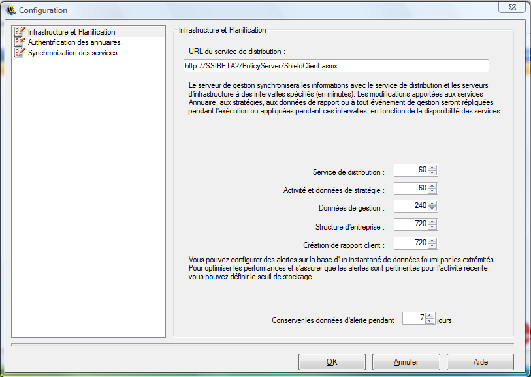Close the Configuration window
The image size is (531, 377).
point(512,7)
